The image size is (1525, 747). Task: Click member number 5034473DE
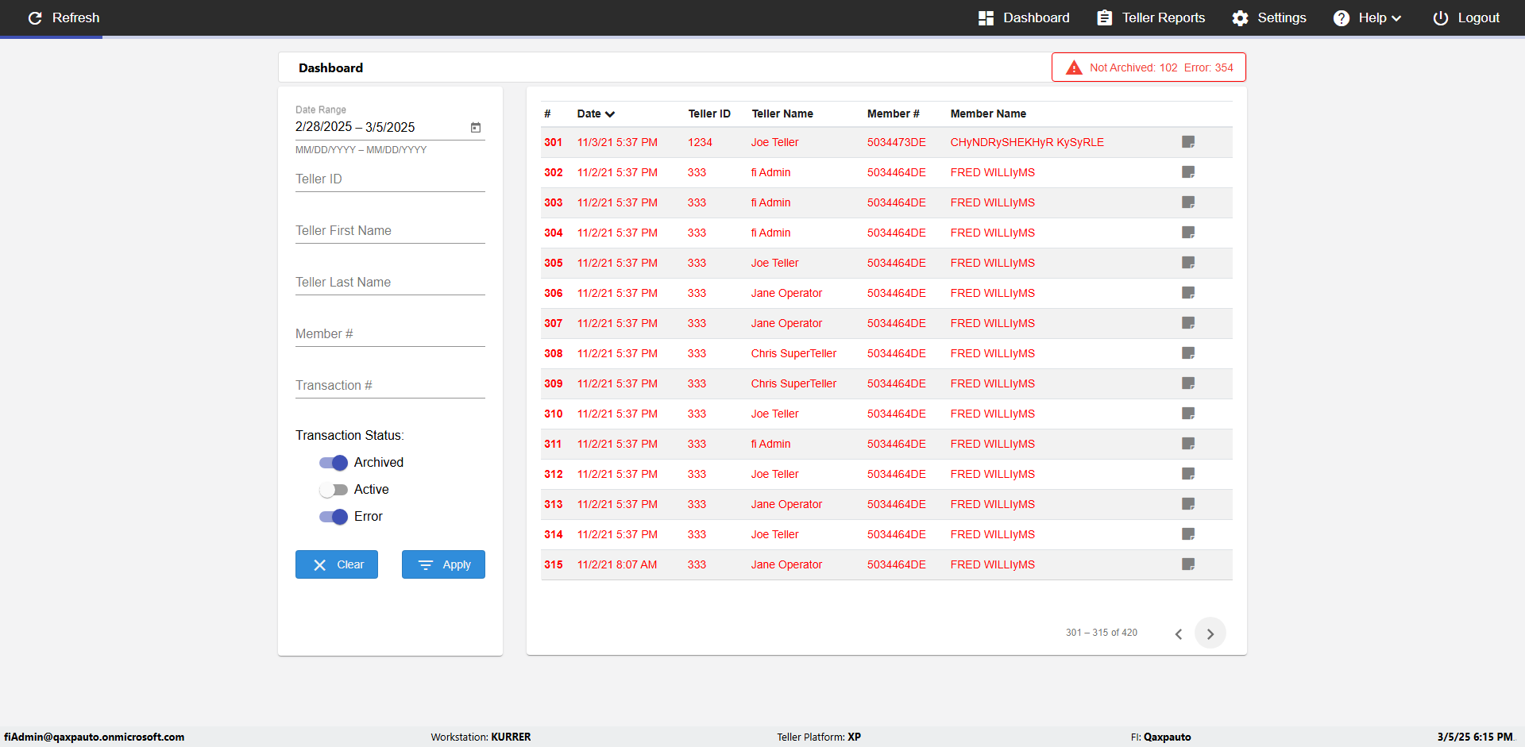click(x=897, y=142)
